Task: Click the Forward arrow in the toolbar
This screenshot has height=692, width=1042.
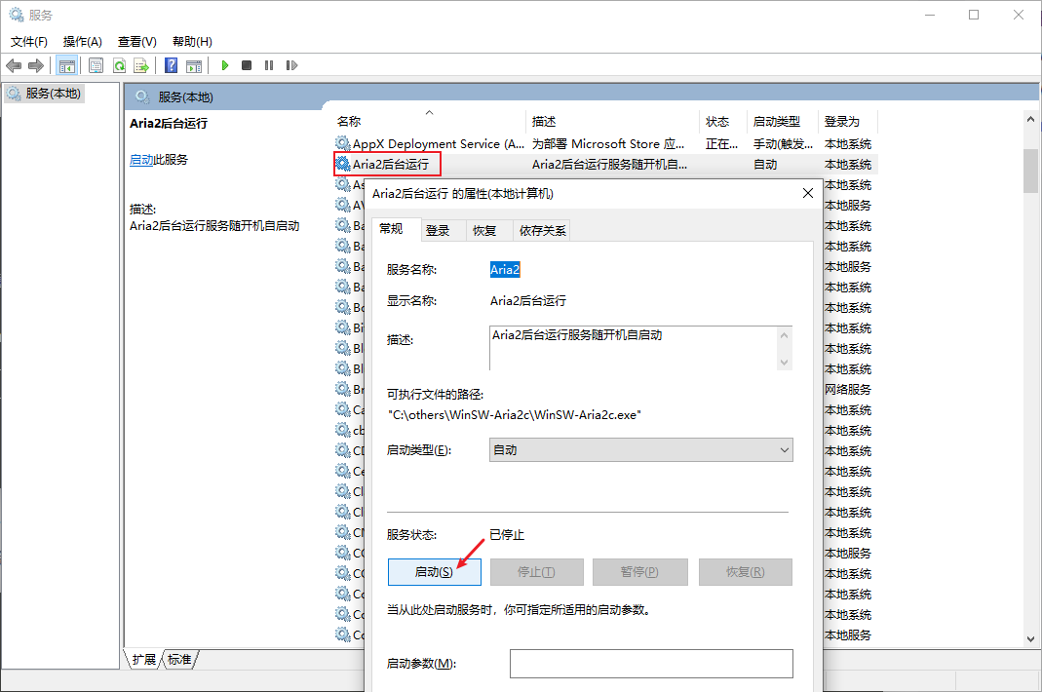Action: 36,65
